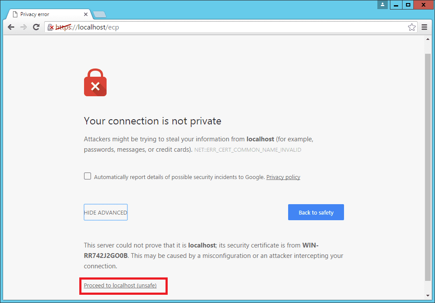435x303 pixels.
Task: Click the Back to safety button
Action: [316, 212]
